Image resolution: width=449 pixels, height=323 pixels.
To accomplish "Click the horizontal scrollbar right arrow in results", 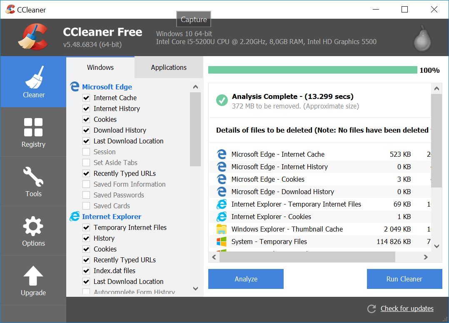I will pos(426,257).
